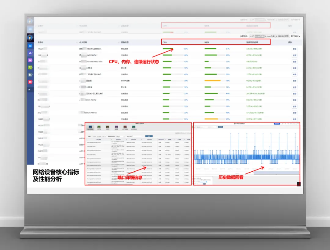
Task: Click MEM value 57%
Action: (x=228, y=49)
